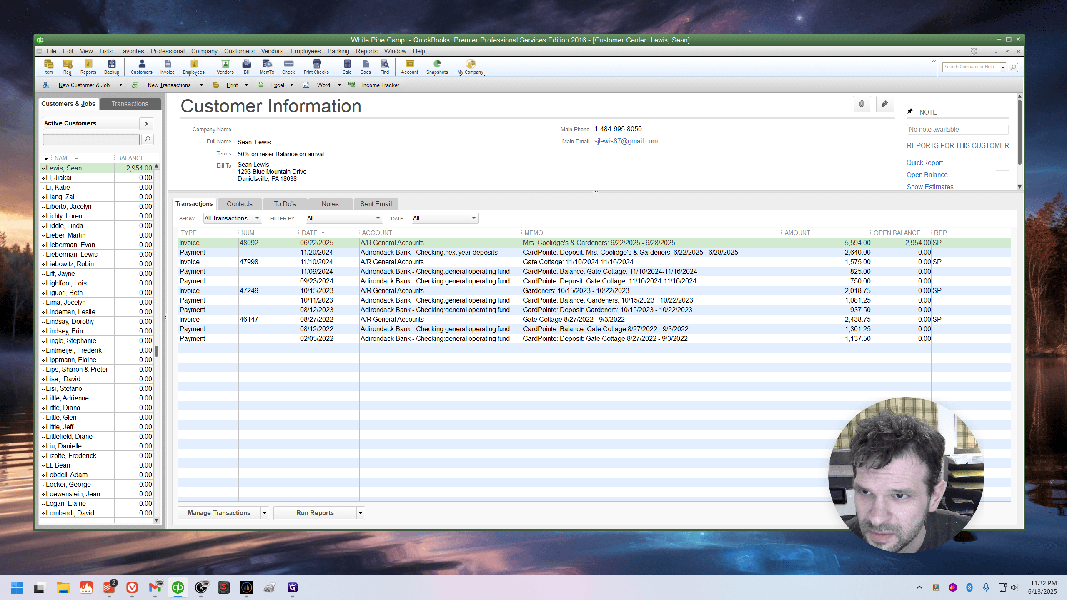1067x600 pixels.
Task: Open the Sent Email tab
Action: pyautogui.click(x=376, y=204)
